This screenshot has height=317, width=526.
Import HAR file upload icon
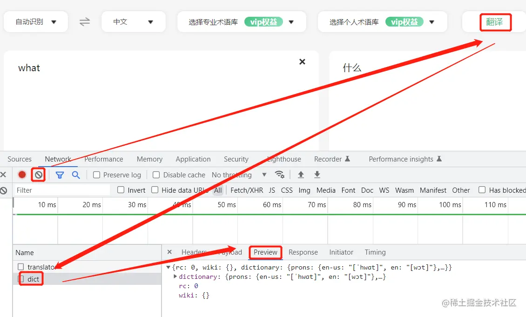pyautogui.click(x=301, y=175)
